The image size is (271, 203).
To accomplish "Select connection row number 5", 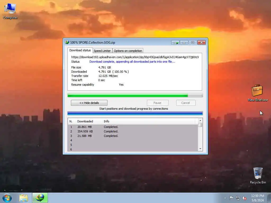I will (133, 145).
